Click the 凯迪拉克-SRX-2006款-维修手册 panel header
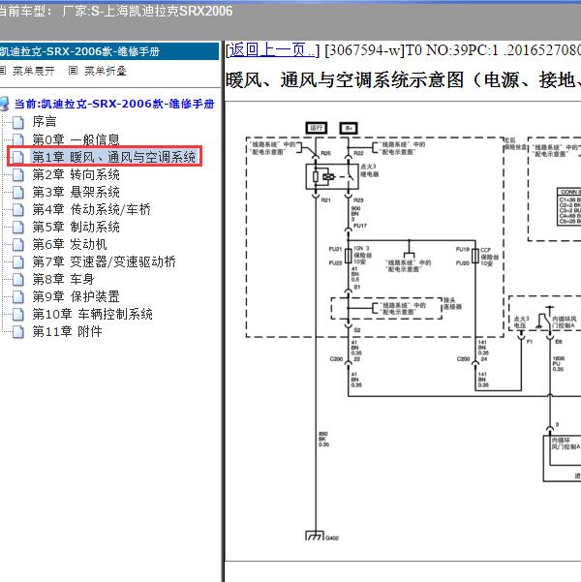 [109, 51]
